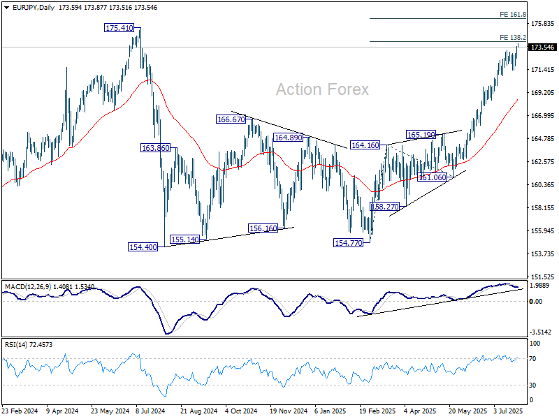Open the EURJPY chart dropdown triangle
Image resolution: width=559 pixels, height=419 pixels.
pyautogui.click(x=6, y=8)
